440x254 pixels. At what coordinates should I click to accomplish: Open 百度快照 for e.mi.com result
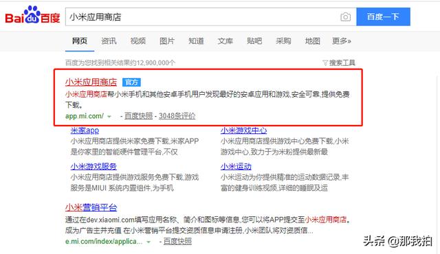[x=177, y=242]
